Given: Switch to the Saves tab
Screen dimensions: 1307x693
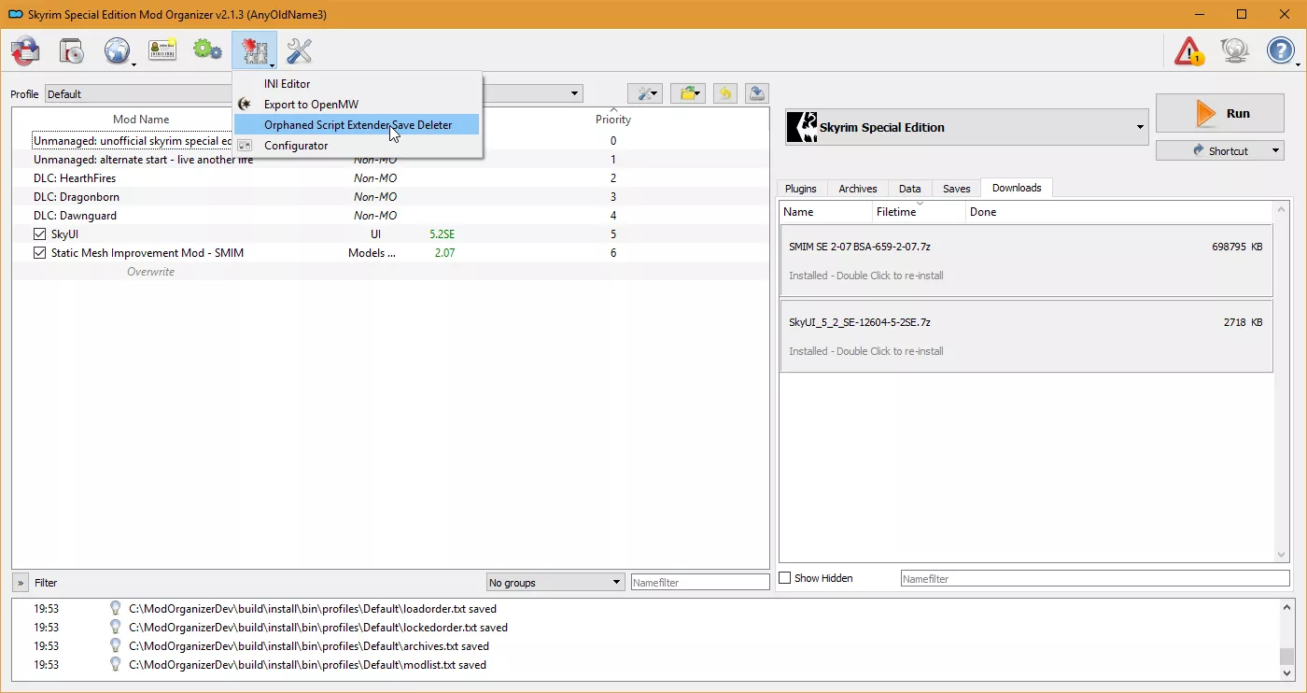Looking at the screenshot, I should coord(956,189).
